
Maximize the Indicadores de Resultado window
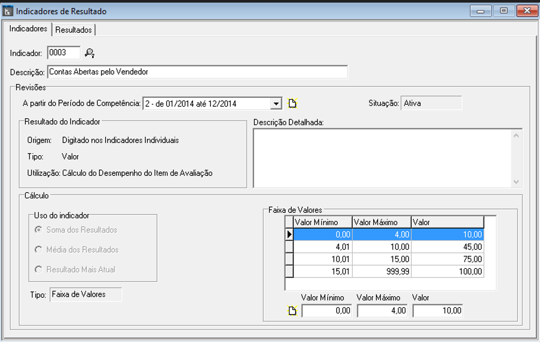tap(503, 11)
